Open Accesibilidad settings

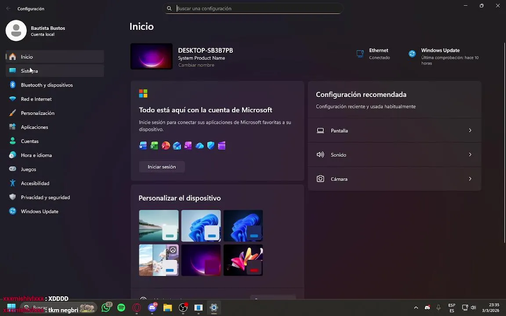pyautogui.click(x=55, y=183)
